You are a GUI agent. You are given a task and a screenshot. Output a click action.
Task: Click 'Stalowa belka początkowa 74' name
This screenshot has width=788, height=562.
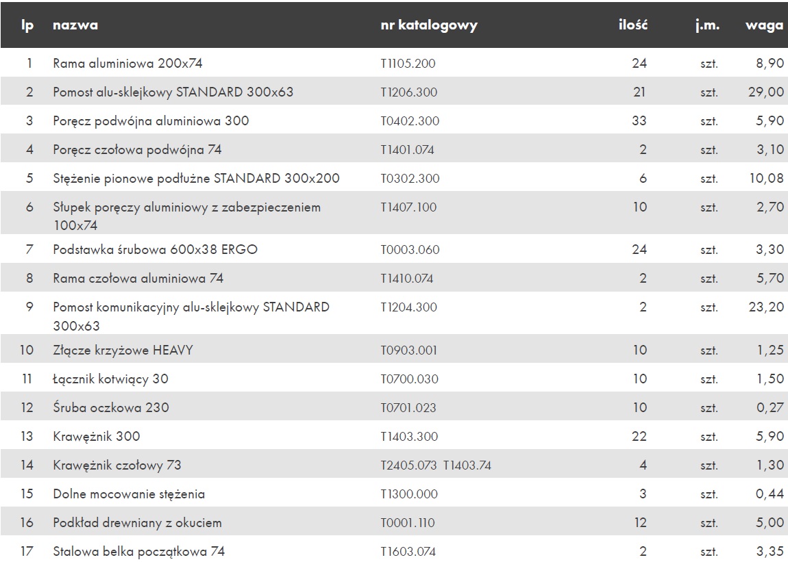[138, 552]
